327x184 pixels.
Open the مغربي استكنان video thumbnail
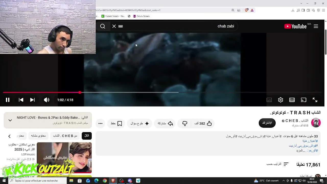(x=64, y=158)
